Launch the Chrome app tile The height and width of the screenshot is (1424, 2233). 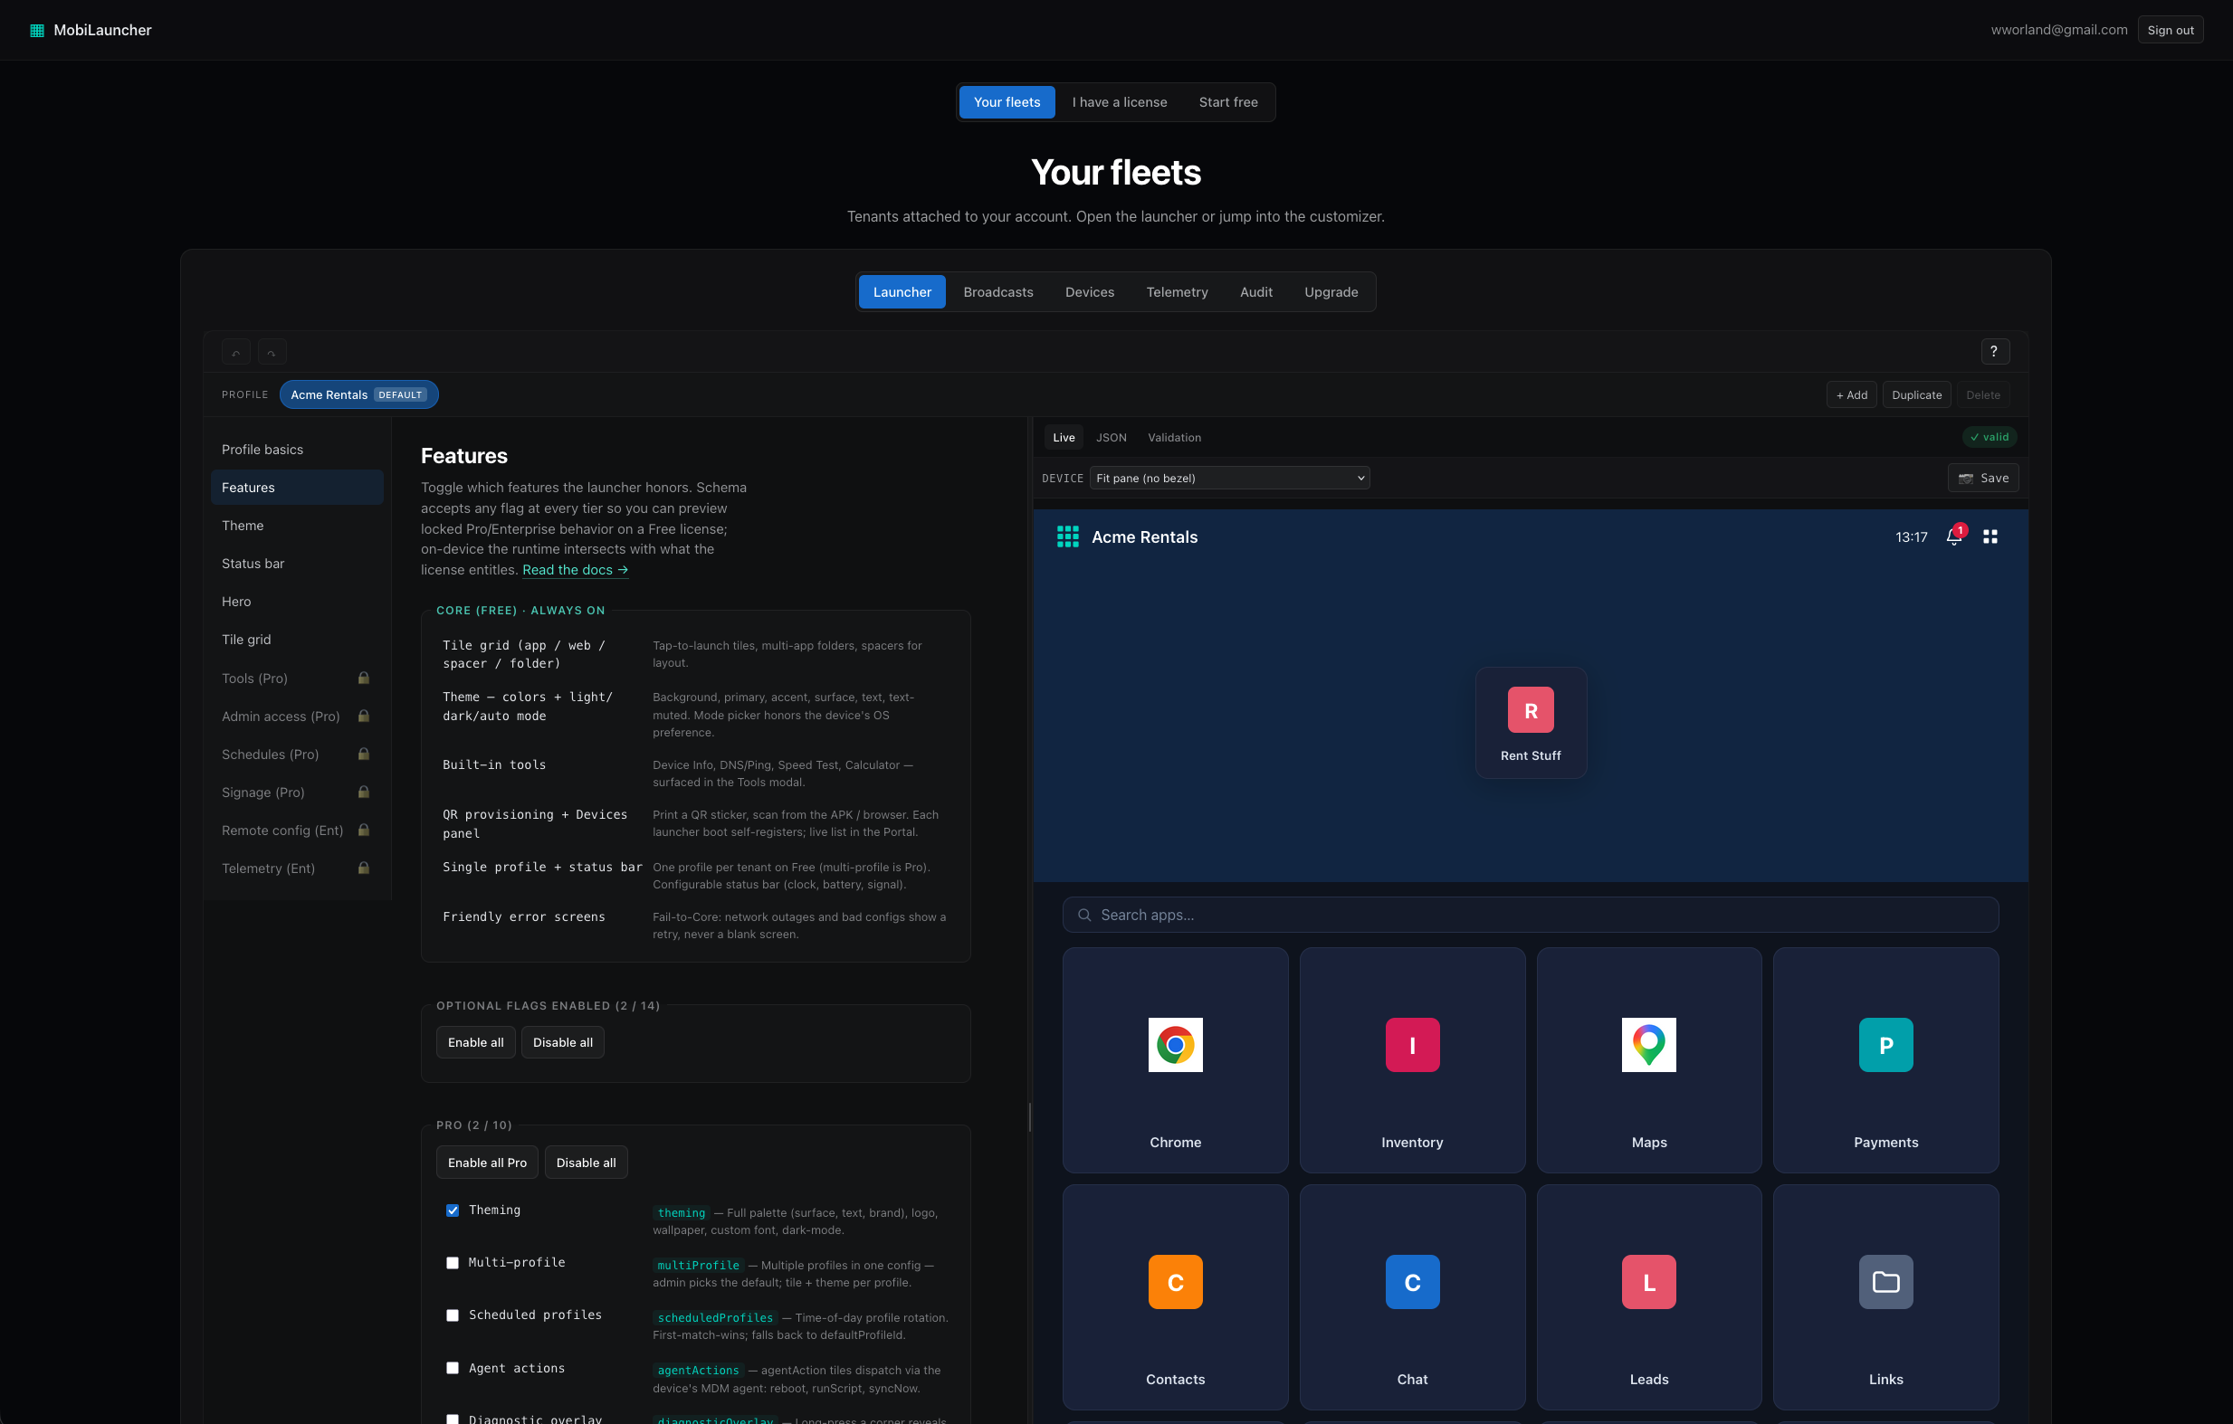(1175, 1059)
